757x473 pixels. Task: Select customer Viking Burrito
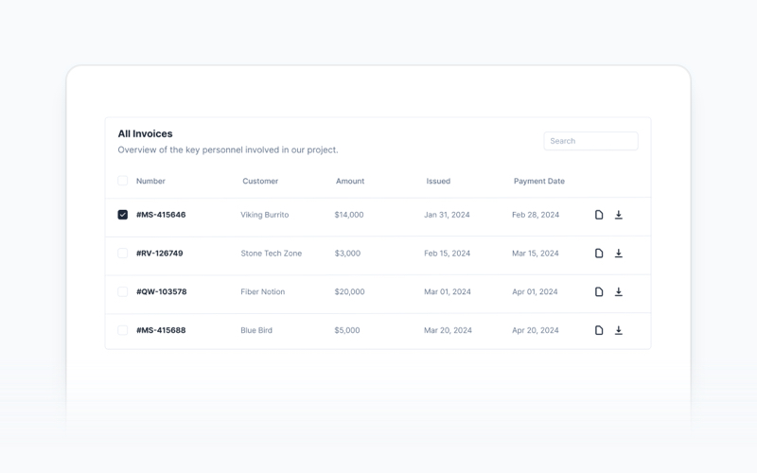pyautogui.click(x=265, y=215)
